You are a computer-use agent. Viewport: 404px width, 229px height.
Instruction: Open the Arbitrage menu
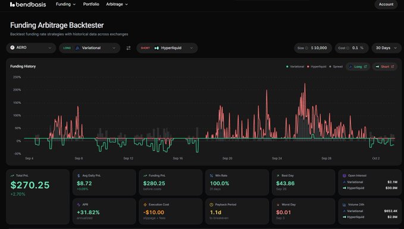click(x=117, y=4)
